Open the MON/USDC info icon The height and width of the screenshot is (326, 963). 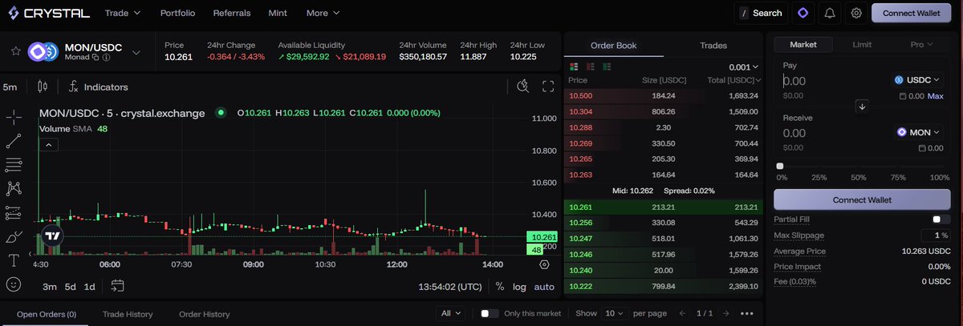click(107, 58)
